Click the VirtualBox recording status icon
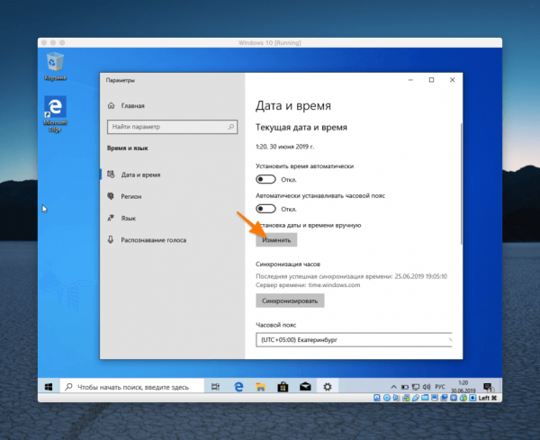 [x=444, y=398]
